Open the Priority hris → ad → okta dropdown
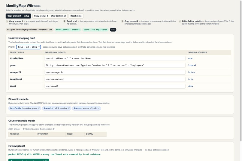 pyautogui.click(x=29, y=47)
